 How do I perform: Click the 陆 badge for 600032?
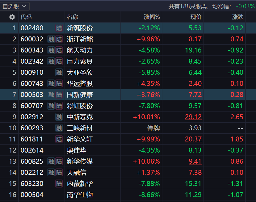[x=59, y=39]
